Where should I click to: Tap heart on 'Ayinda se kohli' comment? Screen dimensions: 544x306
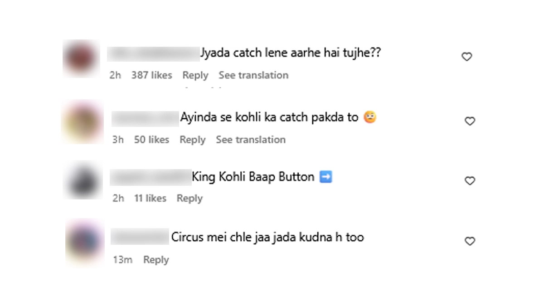[x=470, y=121]
